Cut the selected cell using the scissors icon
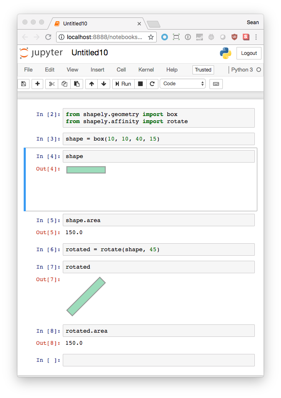281x398 pixels. 51,84
